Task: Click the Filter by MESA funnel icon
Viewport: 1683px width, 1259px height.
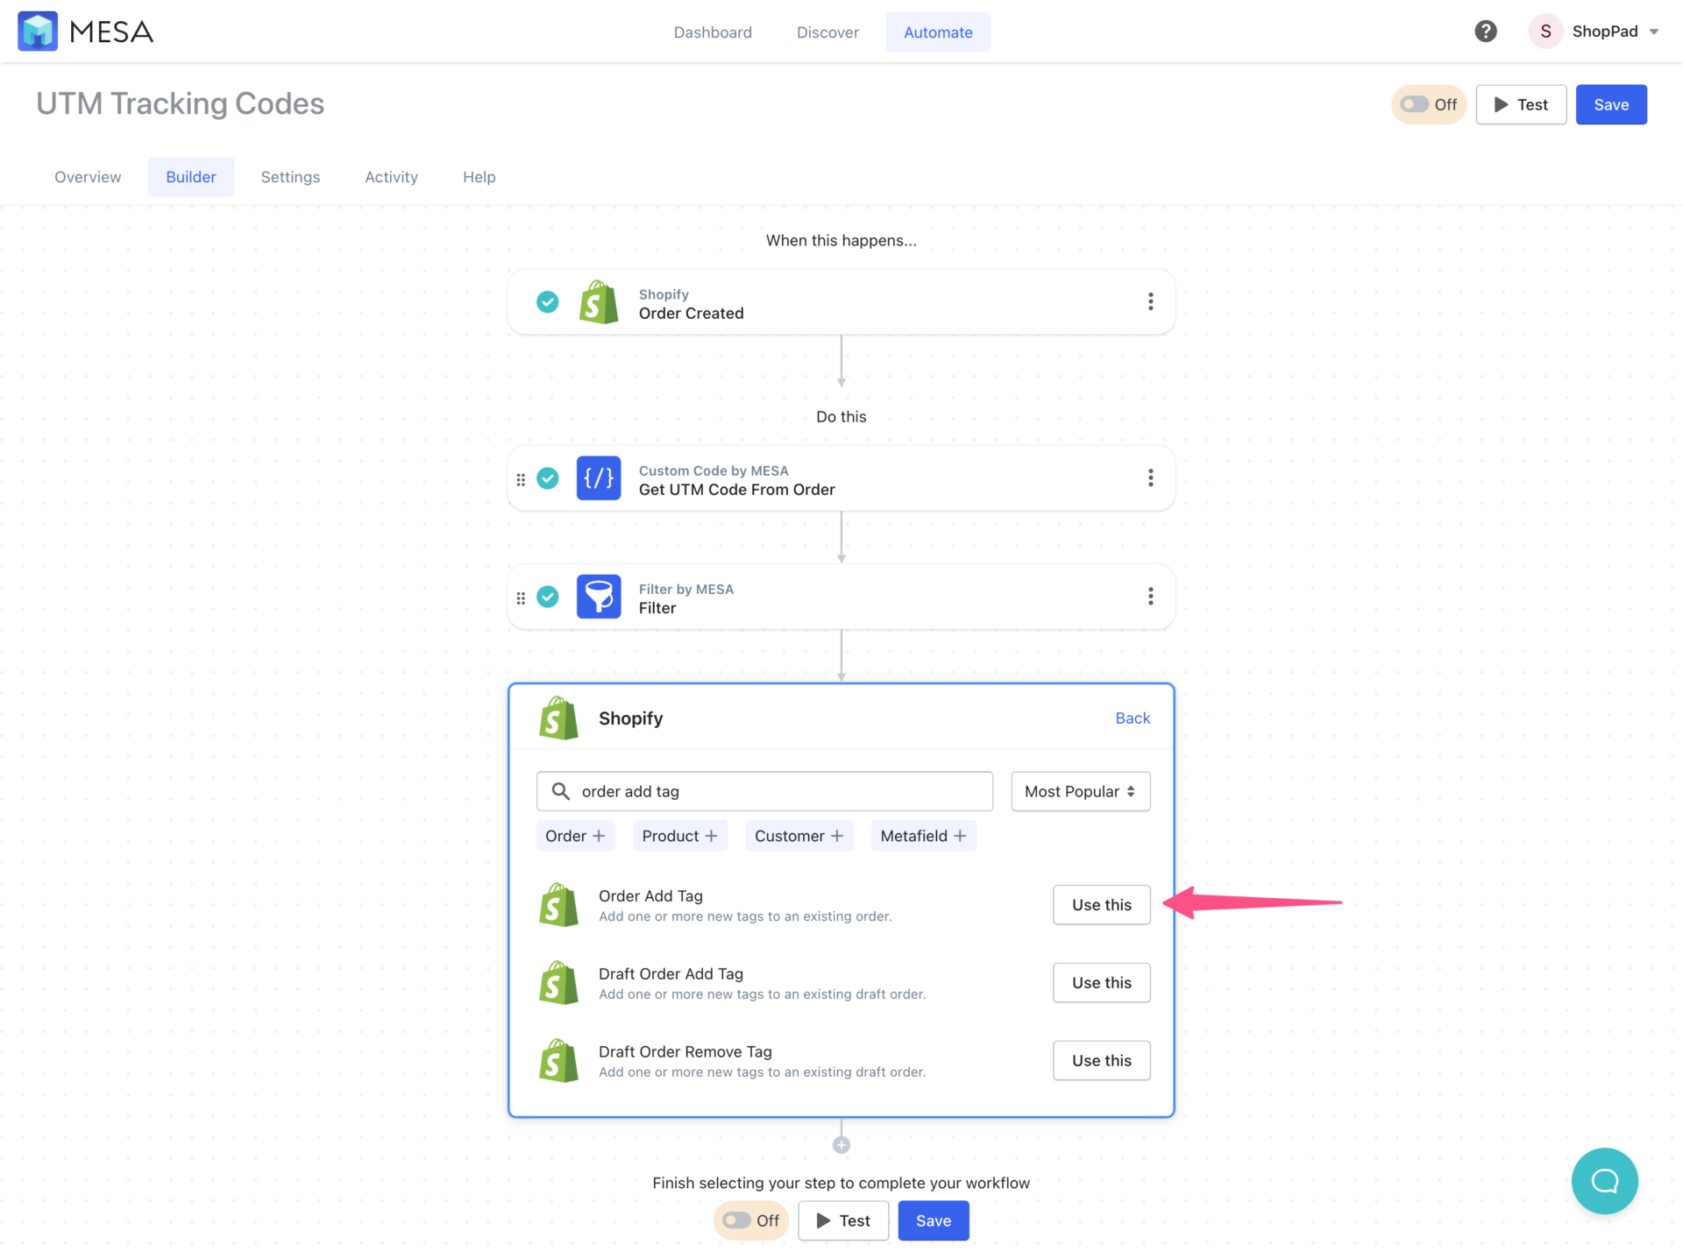Action: pos(599,597)
